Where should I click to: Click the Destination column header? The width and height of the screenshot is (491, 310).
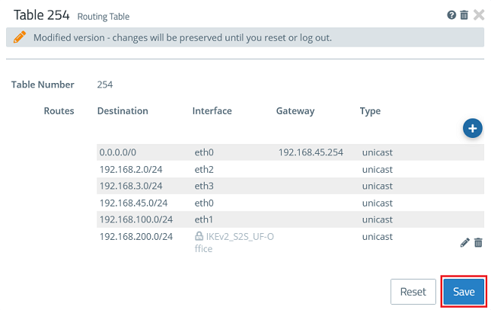(123, 111)
